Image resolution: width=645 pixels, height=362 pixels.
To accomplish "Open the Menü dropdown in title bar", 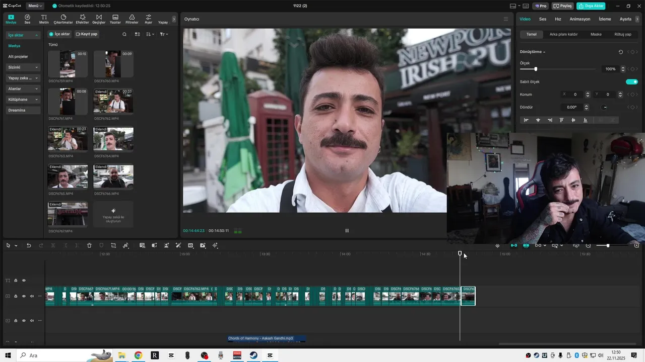I will (35, 6).
